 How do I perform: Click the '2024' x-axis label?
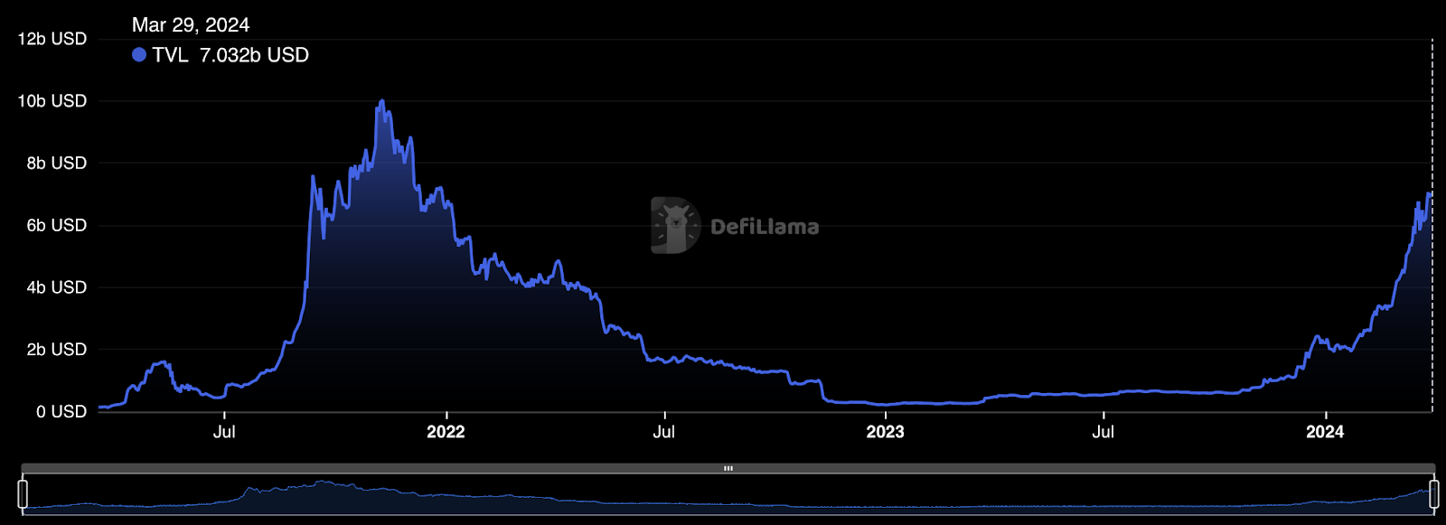(1325, 432)
